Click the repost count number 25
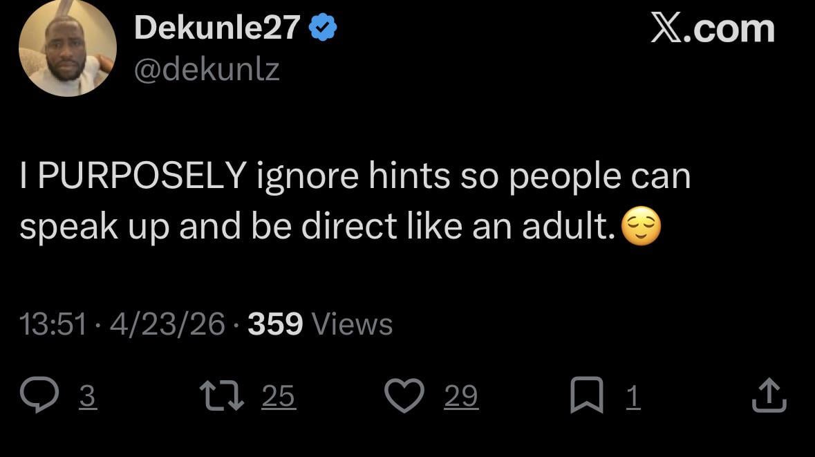815x457 pixels. pos(279,396)
